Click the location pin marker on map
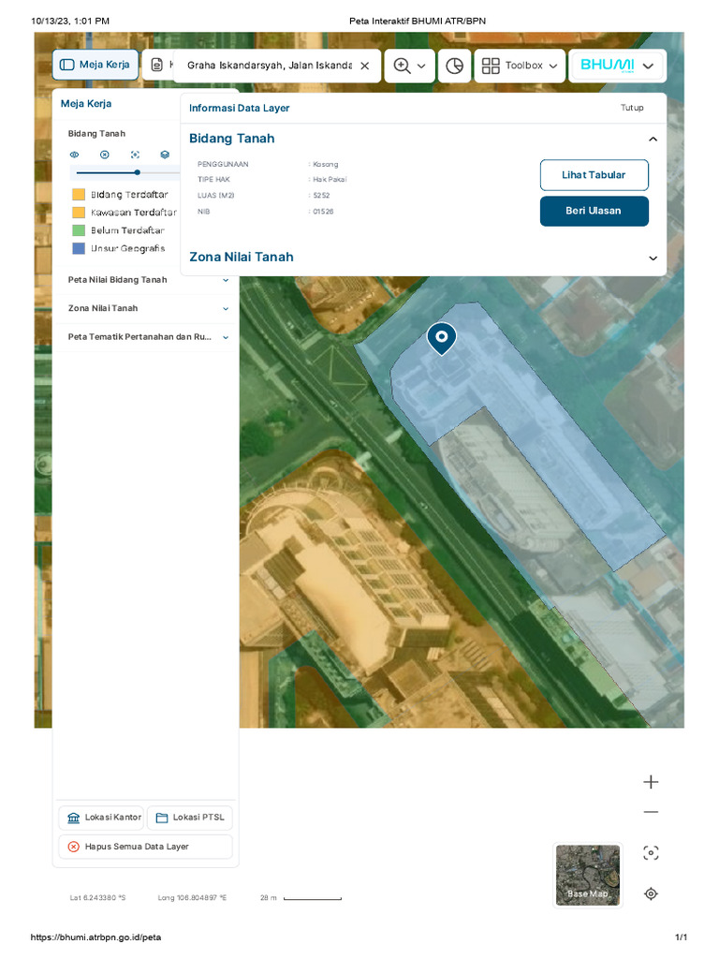Screen dimensions: 719x959 [442, 337]
